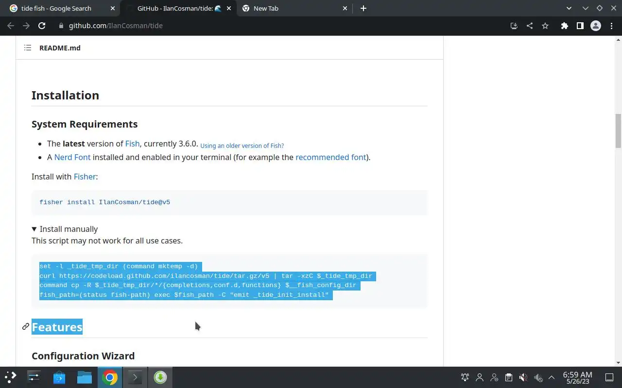Open 'Using an older version of Fish?' link
Screen dimensions: 622x388
pyautogui.click(x=242, y=145)
